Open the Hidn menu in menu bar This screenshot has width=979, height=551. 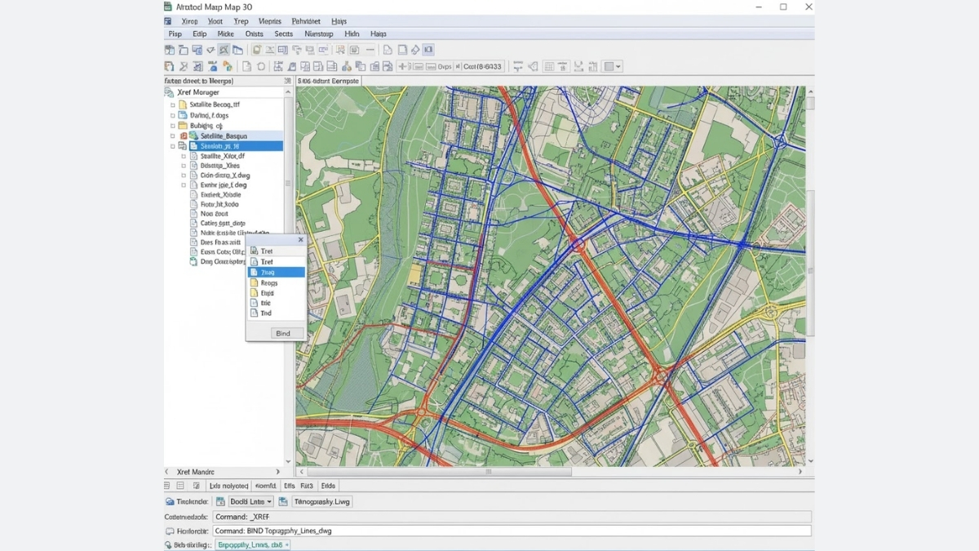point(352,34)
